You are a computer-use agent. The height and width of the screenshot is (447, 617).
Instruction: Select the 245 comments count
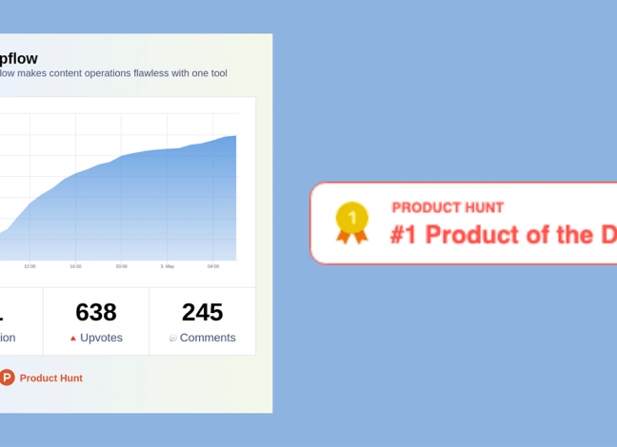[202, 312]
